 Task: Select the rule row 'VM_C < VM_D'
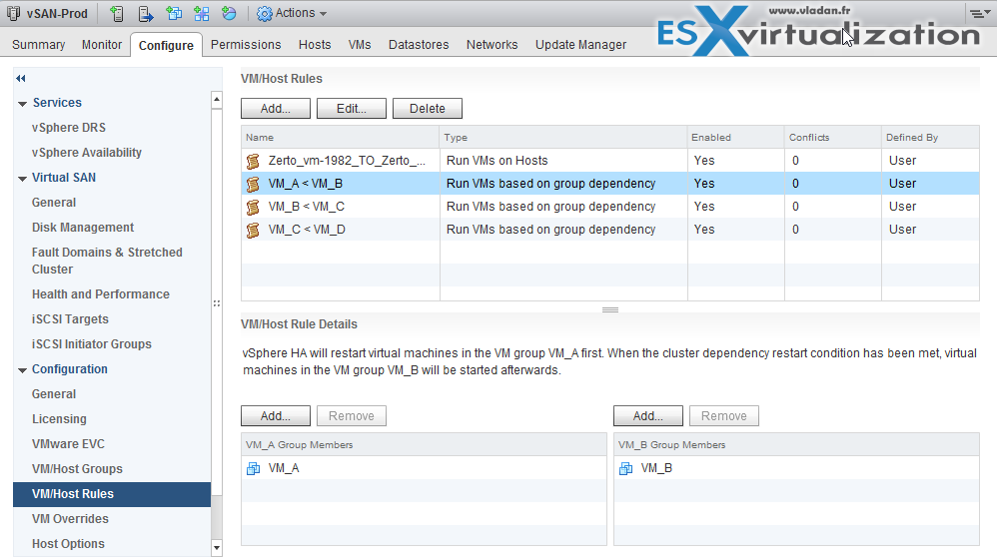pyautogui.click(x=610, y=230)
